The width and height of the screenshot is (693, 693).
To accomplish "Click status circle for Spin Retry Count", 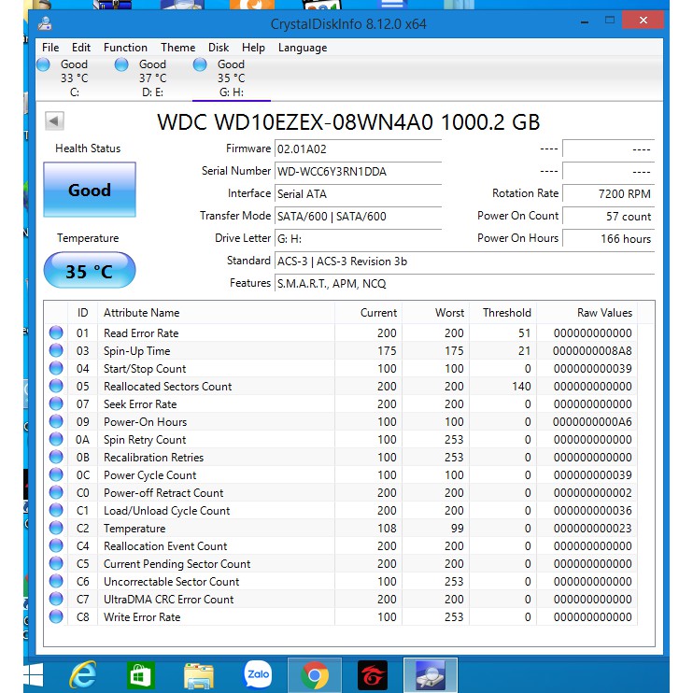I will pos(56,439).
